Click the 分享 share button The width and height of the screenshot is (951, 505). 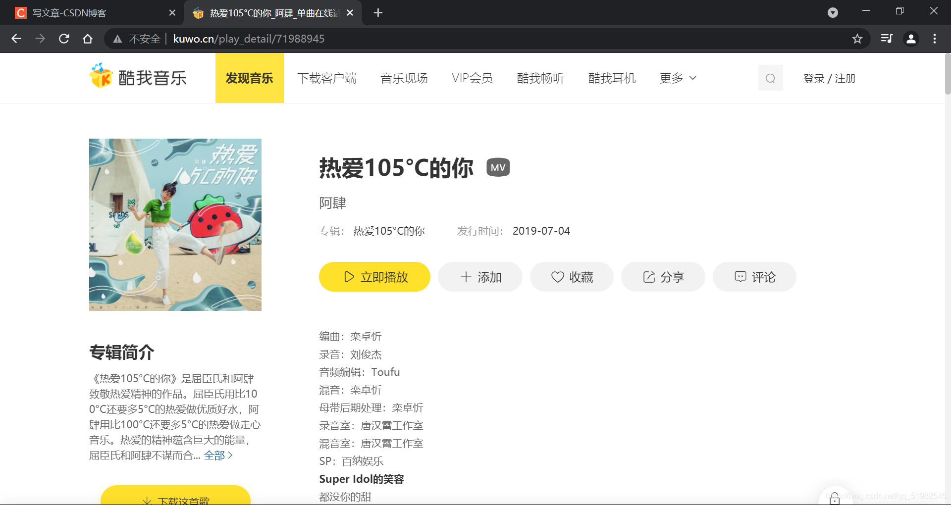pos(663,277)
